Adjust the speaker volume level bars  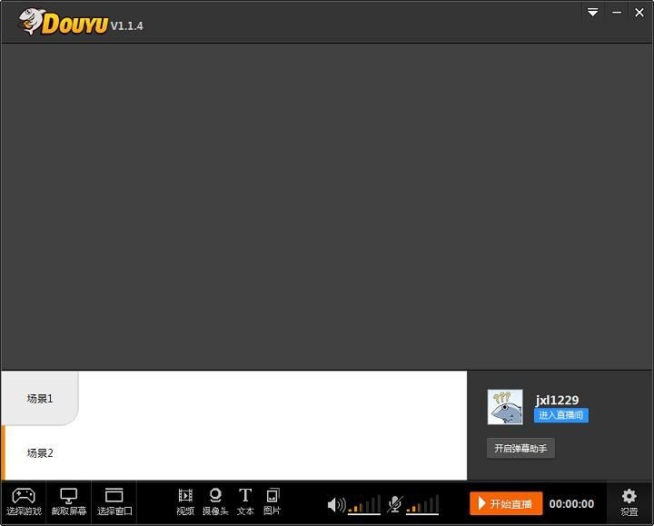[x=365, y=504]
